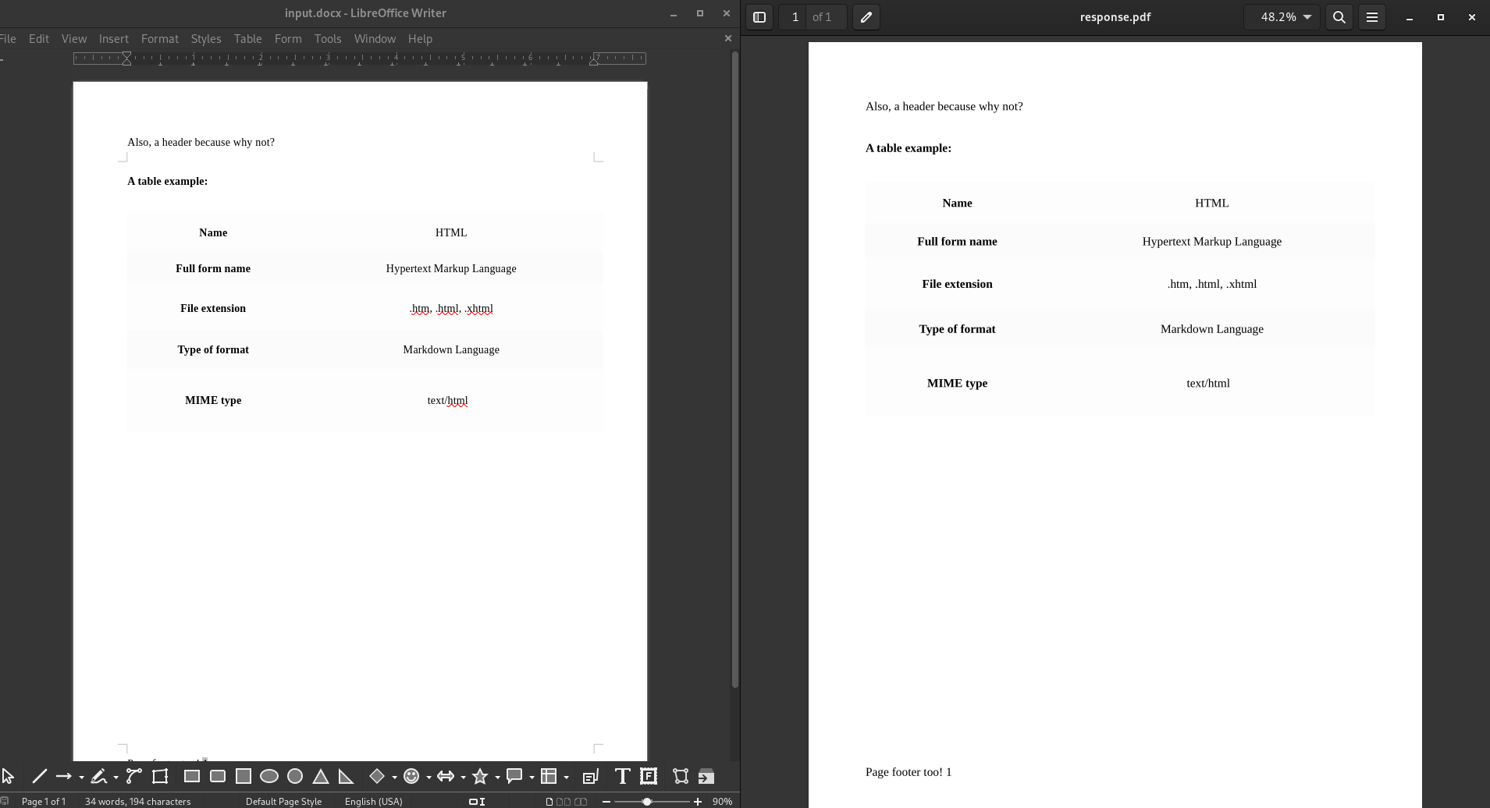This screenshot has height=808, width=1490.
Task: Open Lines and Arrows dropdown arrow
Action: 81,777
